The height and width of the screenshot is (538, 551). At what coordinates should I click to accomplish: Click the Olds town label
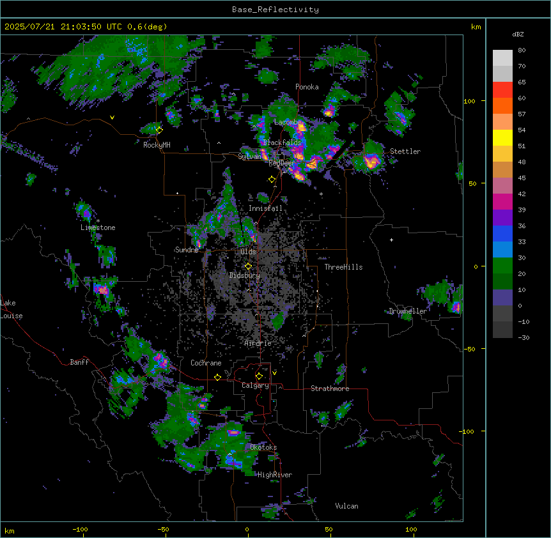coord(248,252)
